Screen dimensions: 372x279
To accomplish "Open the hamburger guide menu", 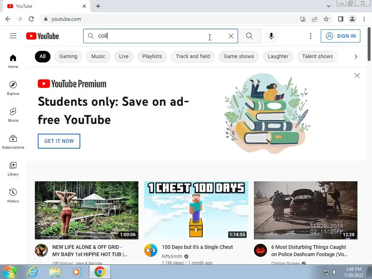I will pos(13,36).
